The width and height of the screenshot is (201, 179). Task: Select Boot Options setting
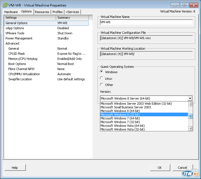point(46,64)
